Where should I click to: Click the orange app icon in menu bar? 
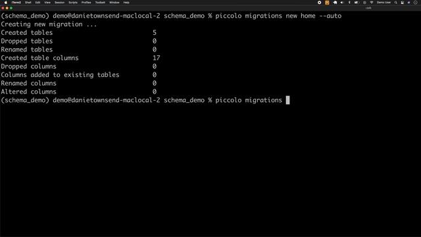[327, 3]
